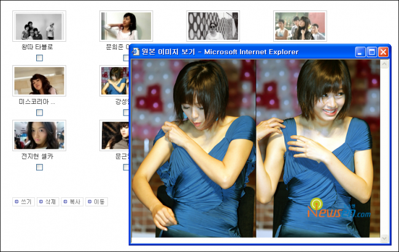Open the 미스코리아 thumbnail
The width and height of the screenshot is (399, 252).
tap(39, 81)
